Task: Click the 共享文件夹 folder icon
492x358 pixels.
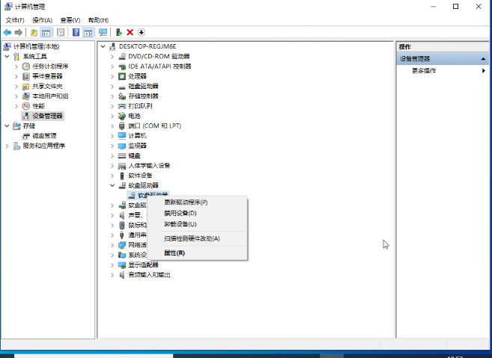Action: coord(26,86)
